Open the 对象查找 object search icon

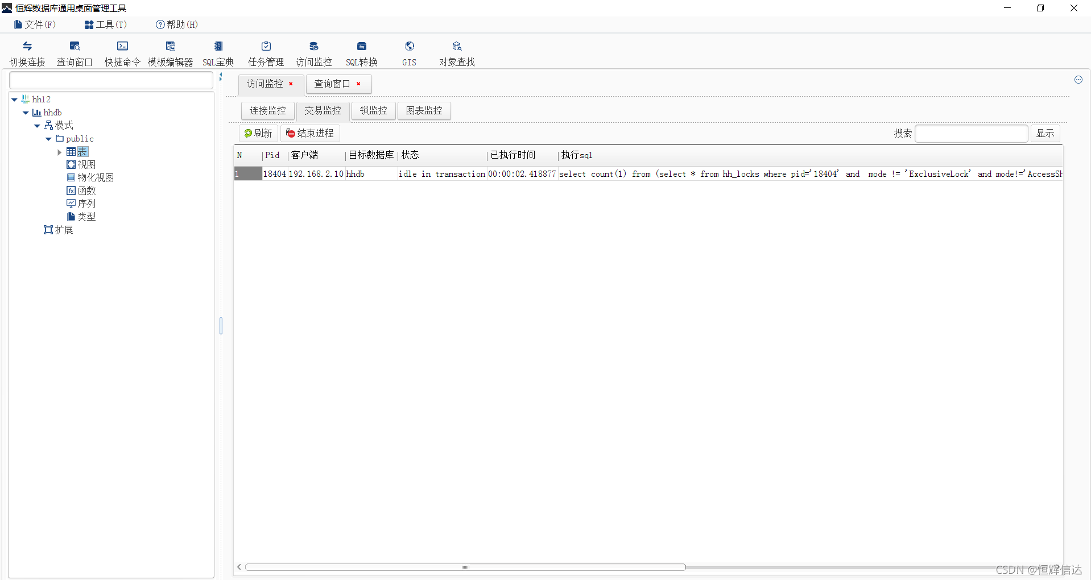[x=457, y=46]
